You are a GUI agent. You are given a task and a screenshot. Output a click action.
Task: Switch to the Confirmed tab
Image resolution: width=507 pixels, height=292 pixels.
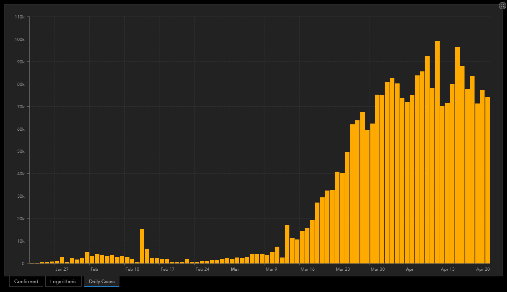pyautogui.click(x=26, y=282)
